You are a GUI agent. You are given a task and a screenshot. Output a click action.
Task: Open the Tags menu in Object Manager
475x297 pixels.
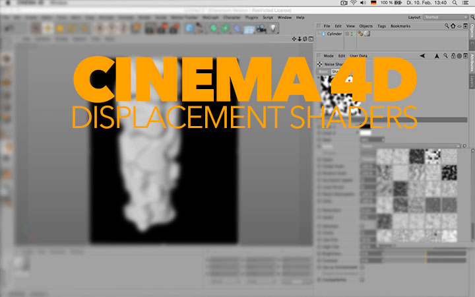382,26
